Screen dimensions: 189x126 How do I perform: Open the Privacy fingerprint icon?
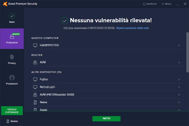click(12, 57)
